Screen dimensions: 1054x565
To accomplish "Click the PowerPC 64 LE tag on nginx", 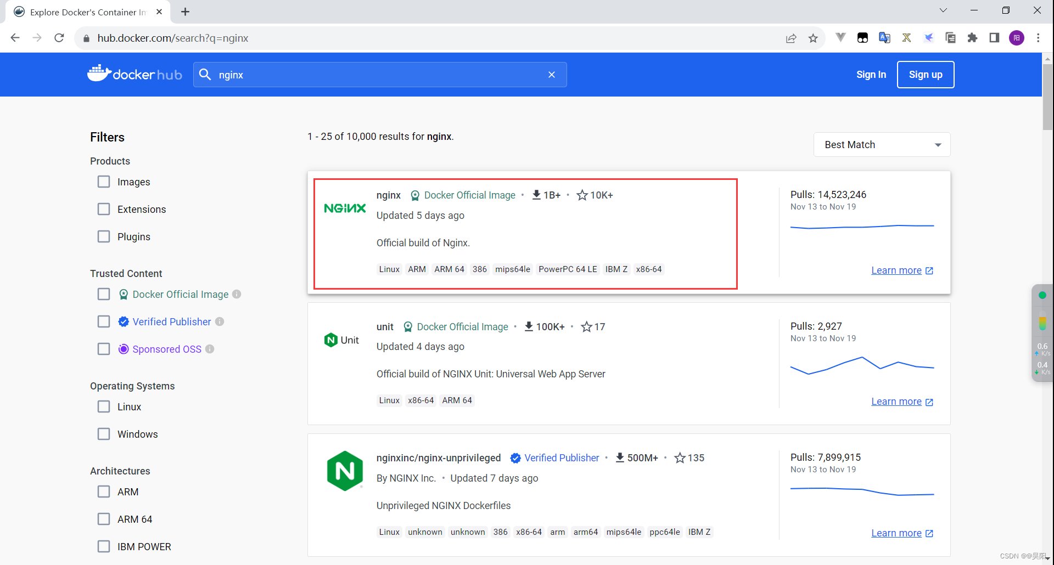I will [x=568, y=269].
